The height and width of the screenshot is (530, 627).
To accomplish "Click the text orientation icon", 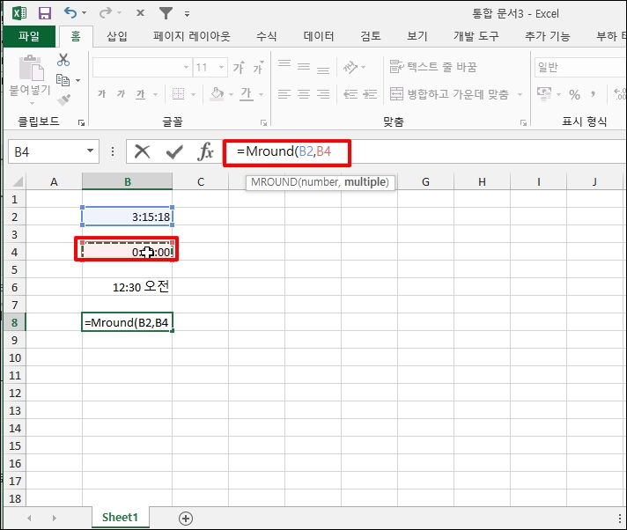I will 350,67.
